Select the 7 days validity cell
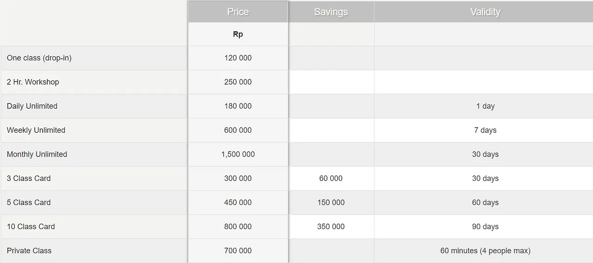593x263 pixels. click(485, 130)
